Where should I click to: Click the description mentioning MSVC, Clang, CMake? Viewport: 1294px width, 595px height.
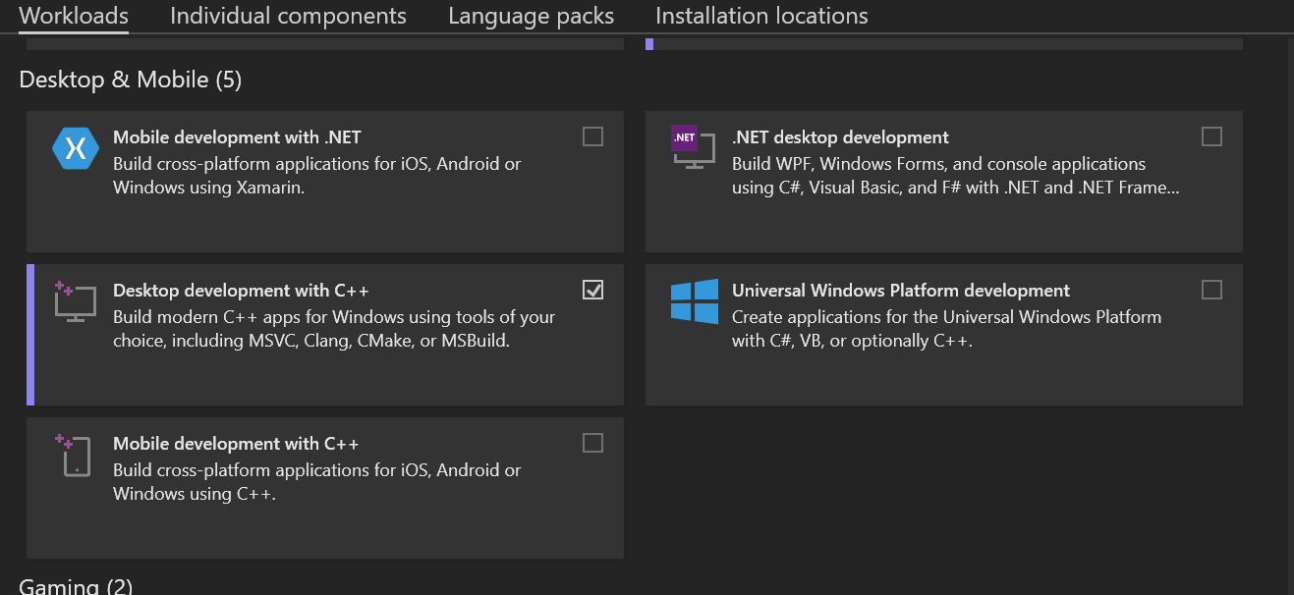point(334,329)
